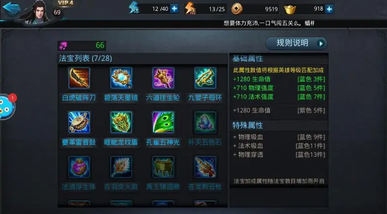Tap the locked 沧浪浮生珠 treasure
Viewport: 387px width, 214px height.
point(79,167)
